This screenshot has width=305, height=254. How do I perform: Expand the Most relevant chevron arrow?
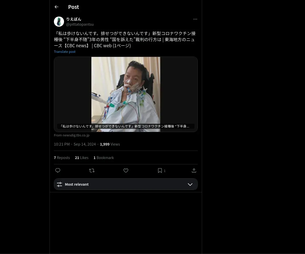coord(190,184)
